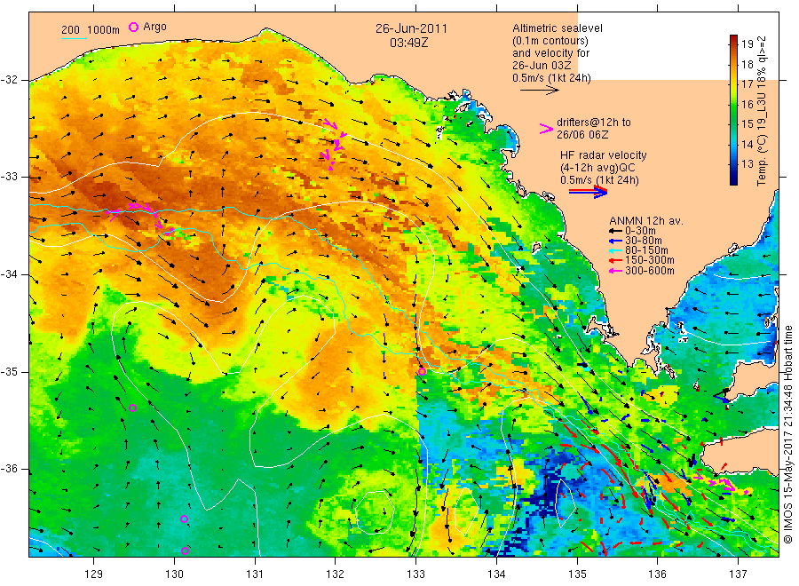Click the '30-80m' blue depth legend entry

pyautogui.click(x=636, y=241)
